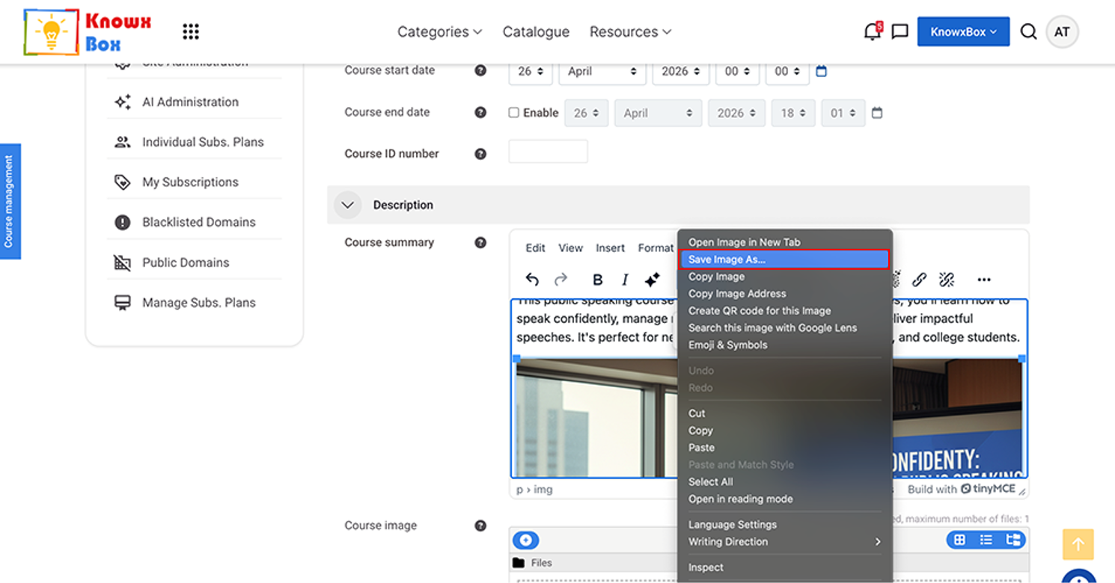Collapse the Description section chevron

coord(348,205)
